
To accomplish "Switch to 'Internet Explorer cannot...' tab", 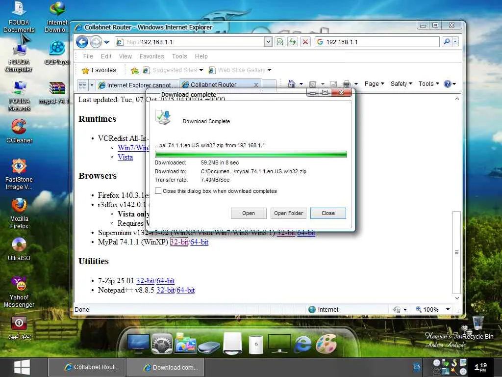I will (x=138, y=85).
